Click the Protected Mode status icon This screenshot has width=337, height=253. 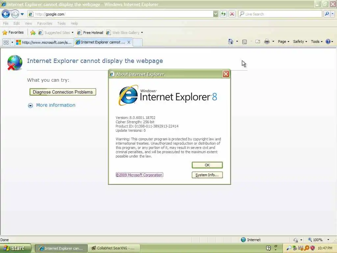[x=296, y=240]
